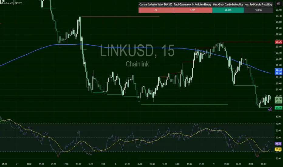This screenshot has height=167, width=283.
Task: Click the 23.200 price axis label
Action: (279, 10)
